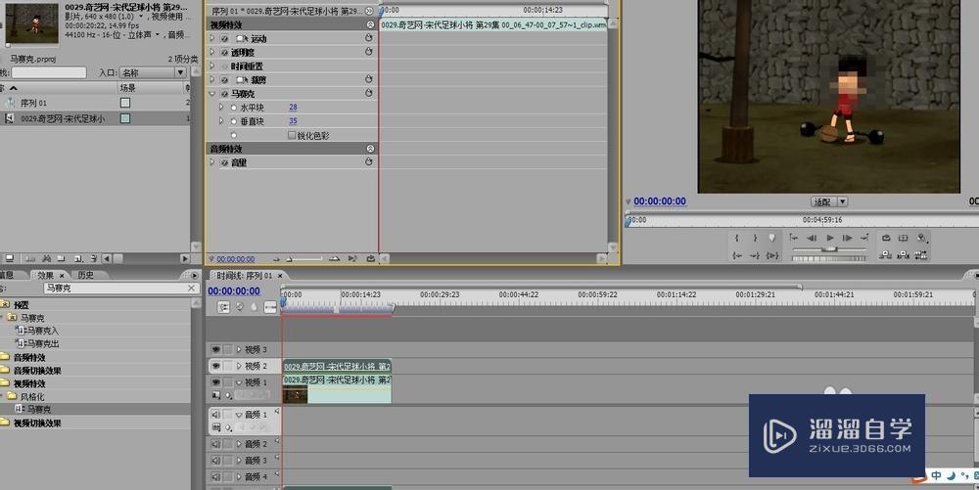Open the trim monitor icon
Image resolution: width=979 pixels, height=490 pixels.
pos(921,254)
